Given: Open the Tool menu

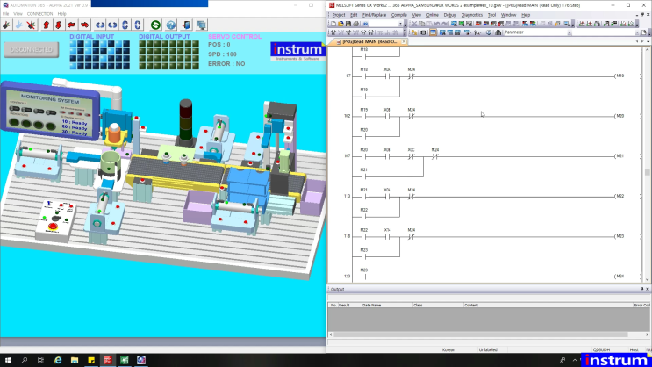Looking at the screenshot, I should click(491, 15).
